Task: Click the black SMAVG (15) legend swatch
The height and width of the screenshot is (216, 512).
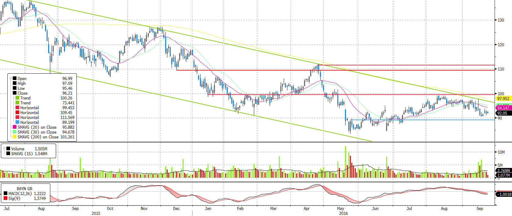Action: 8,153
